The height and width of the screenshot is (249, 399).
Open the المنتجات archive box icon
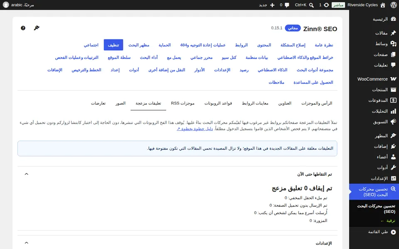394,90
